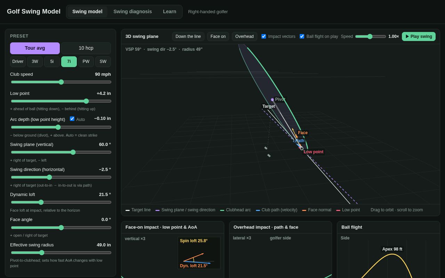Click the Golf Swing Model title

(34, 11)
